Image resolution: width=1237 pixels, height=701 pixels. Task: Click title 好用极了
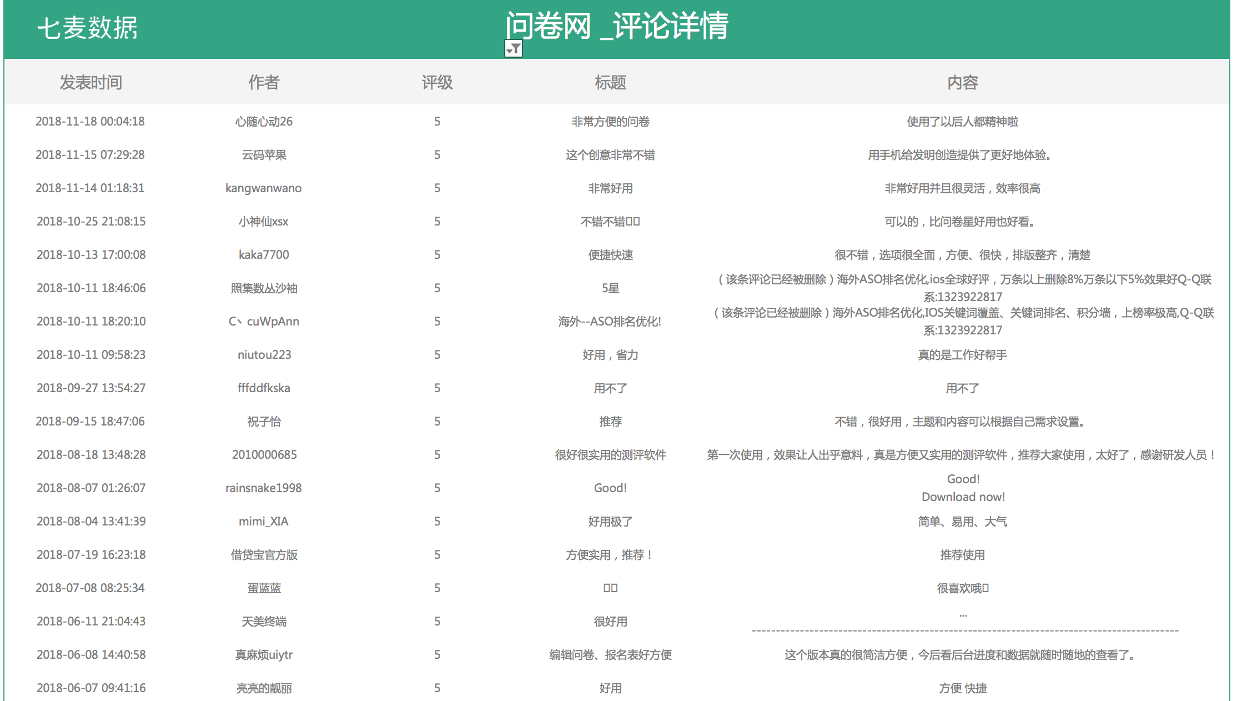click(x=611, y=522)
